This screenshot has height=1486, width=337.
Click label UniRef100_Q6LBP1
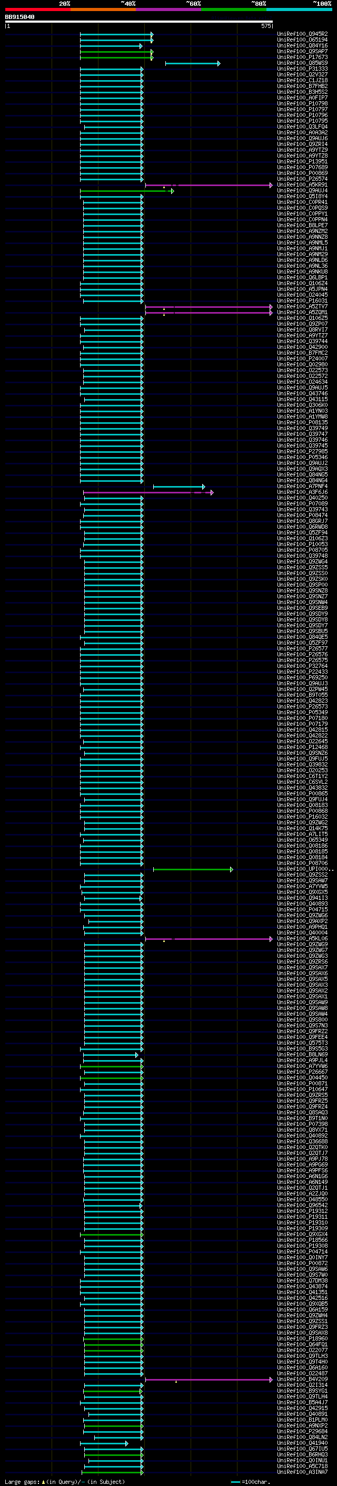294,277
